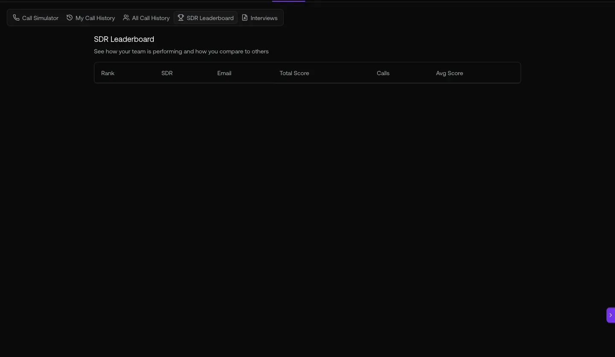615x357 pixels.
Task: Open the All Call History tab
Action: (x=146, y=18)
